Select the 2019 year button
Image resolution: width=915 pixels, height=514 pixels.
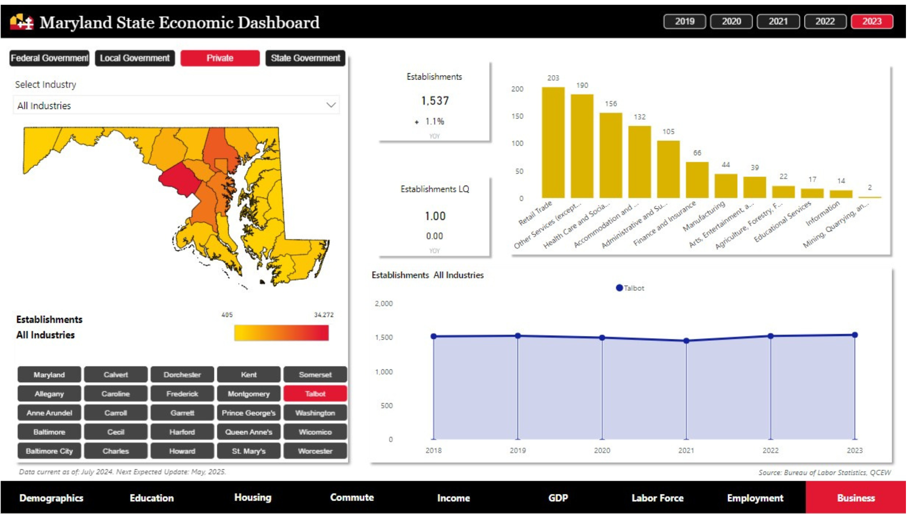pos(684,21)
